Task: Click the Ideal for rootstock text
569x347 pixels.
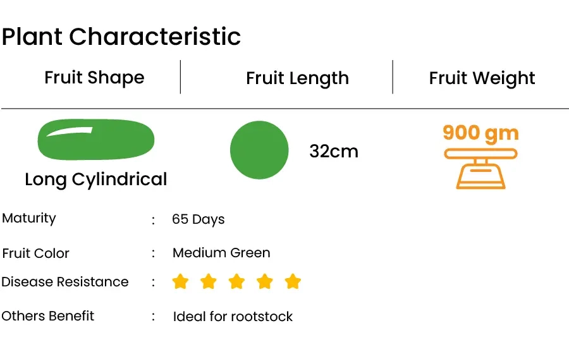Action: pos(233,317)
